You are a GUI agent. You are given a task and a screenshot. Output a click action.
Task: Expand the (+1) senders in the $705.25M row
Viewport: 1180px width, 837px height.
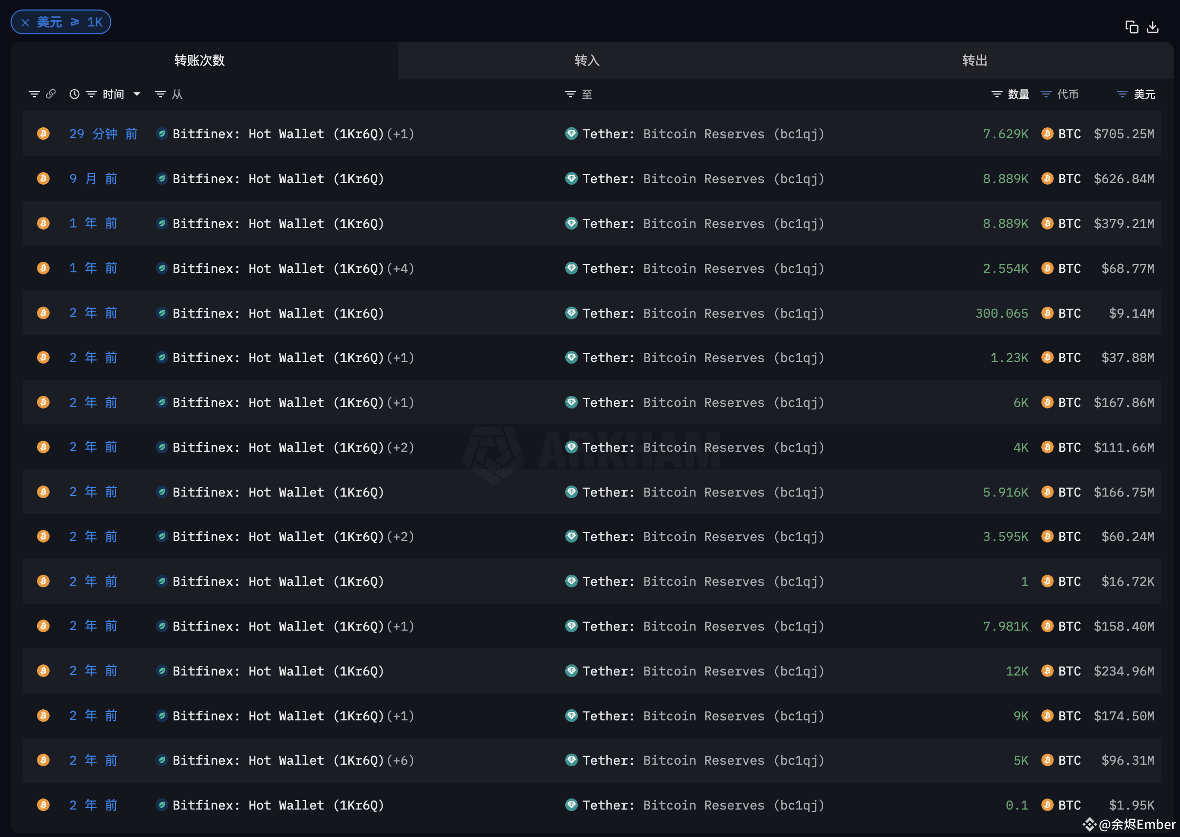(401, 134)
